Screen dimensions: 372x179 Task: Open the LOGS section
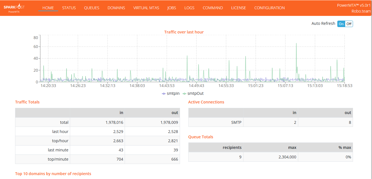click(x=189, y=8)
